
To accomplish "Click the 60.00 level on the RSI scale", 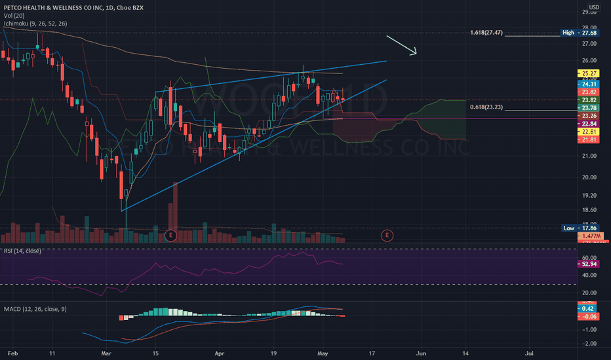I will 589,258.
